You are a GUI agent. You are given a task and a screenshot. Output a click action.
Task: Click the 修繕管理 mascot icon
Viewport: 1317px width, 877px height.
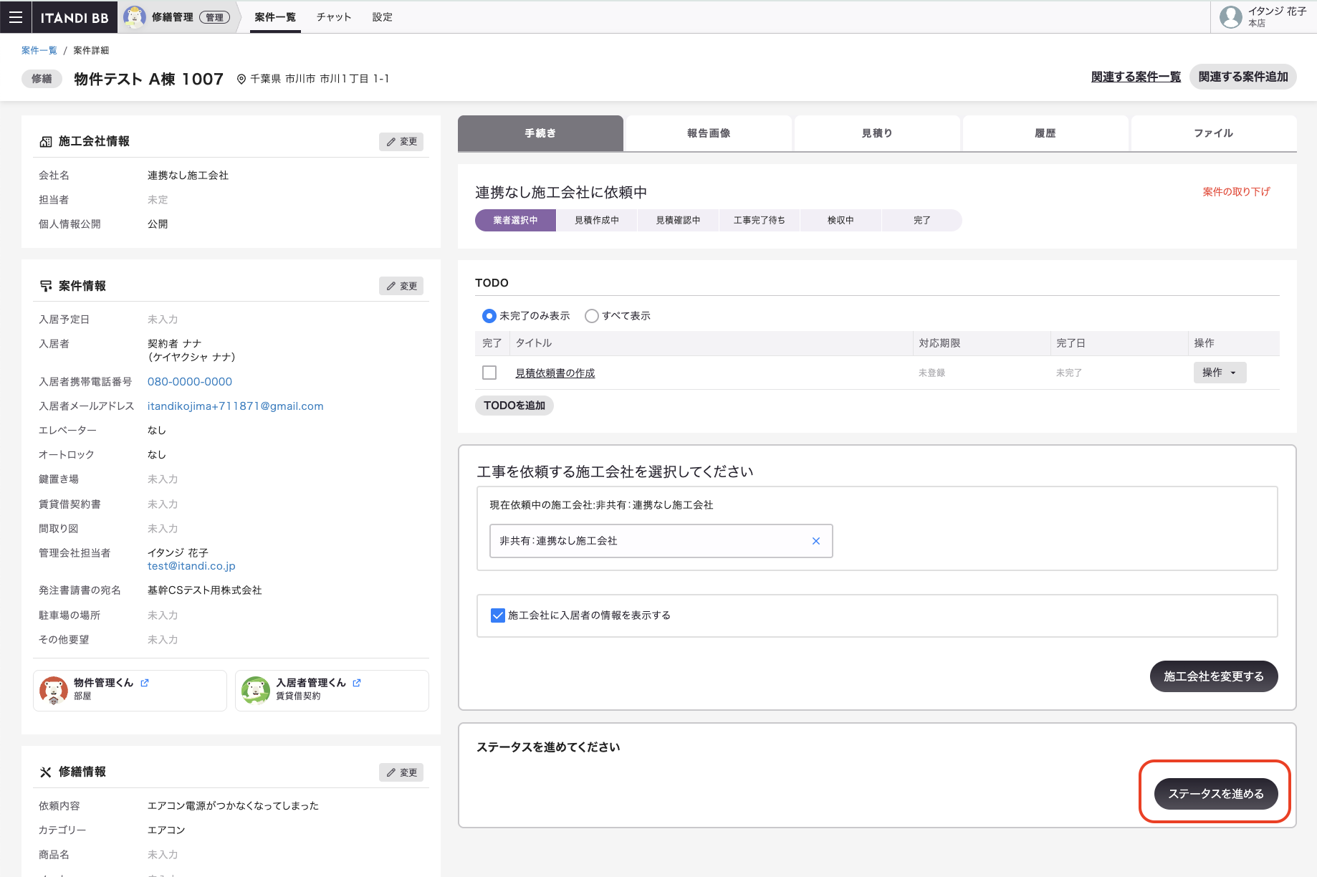click(135, 17)
